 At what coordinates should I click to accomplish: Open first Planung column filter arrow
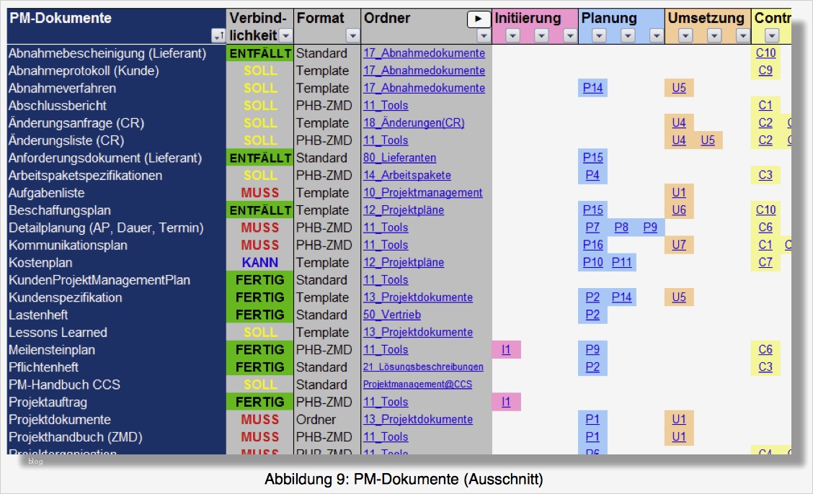tap(600, 36)
